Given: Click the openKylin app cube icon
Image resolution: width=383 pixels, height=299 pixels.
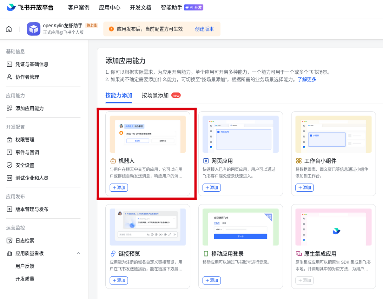Looking at the screenshot, I should click(x=34, y=29).
